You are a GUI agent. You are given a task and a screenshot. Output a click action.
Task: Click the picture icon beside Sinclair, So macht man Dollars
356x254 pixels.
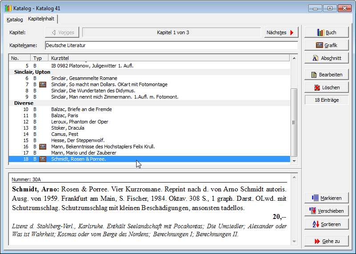tap(43, 84)
